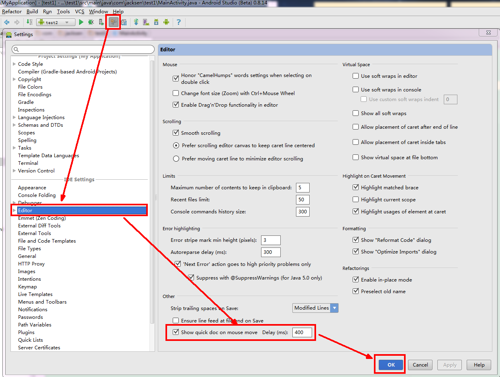Open the VCS menu
The height and width of the screenshot is (377, 500).
80,12
